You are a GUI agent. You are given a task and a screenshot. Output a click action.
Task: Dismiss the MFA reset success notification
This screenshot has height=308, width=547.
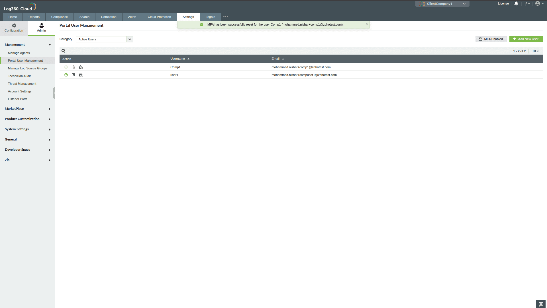click(x=367, y=24)
